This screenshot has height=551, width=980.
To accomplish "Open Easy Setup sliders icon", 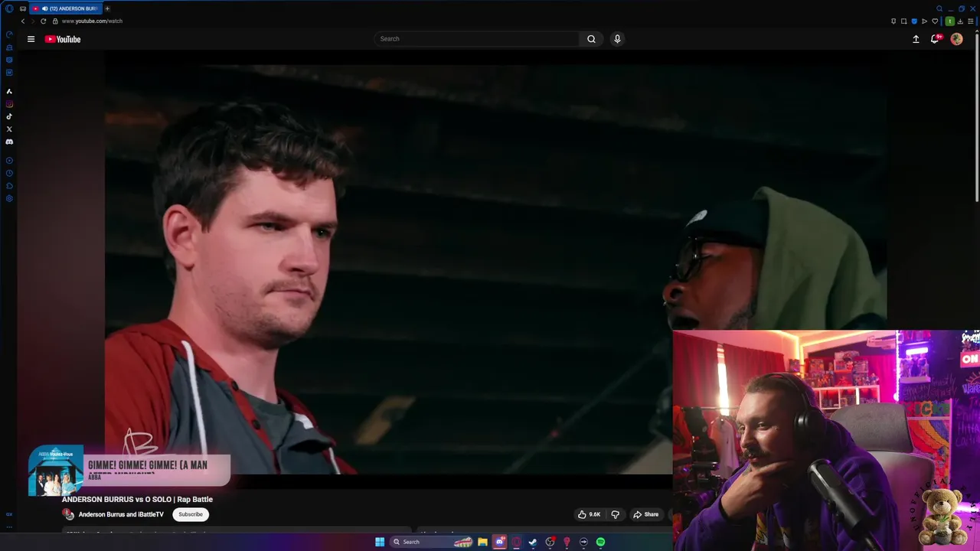I will click(971, 21).
